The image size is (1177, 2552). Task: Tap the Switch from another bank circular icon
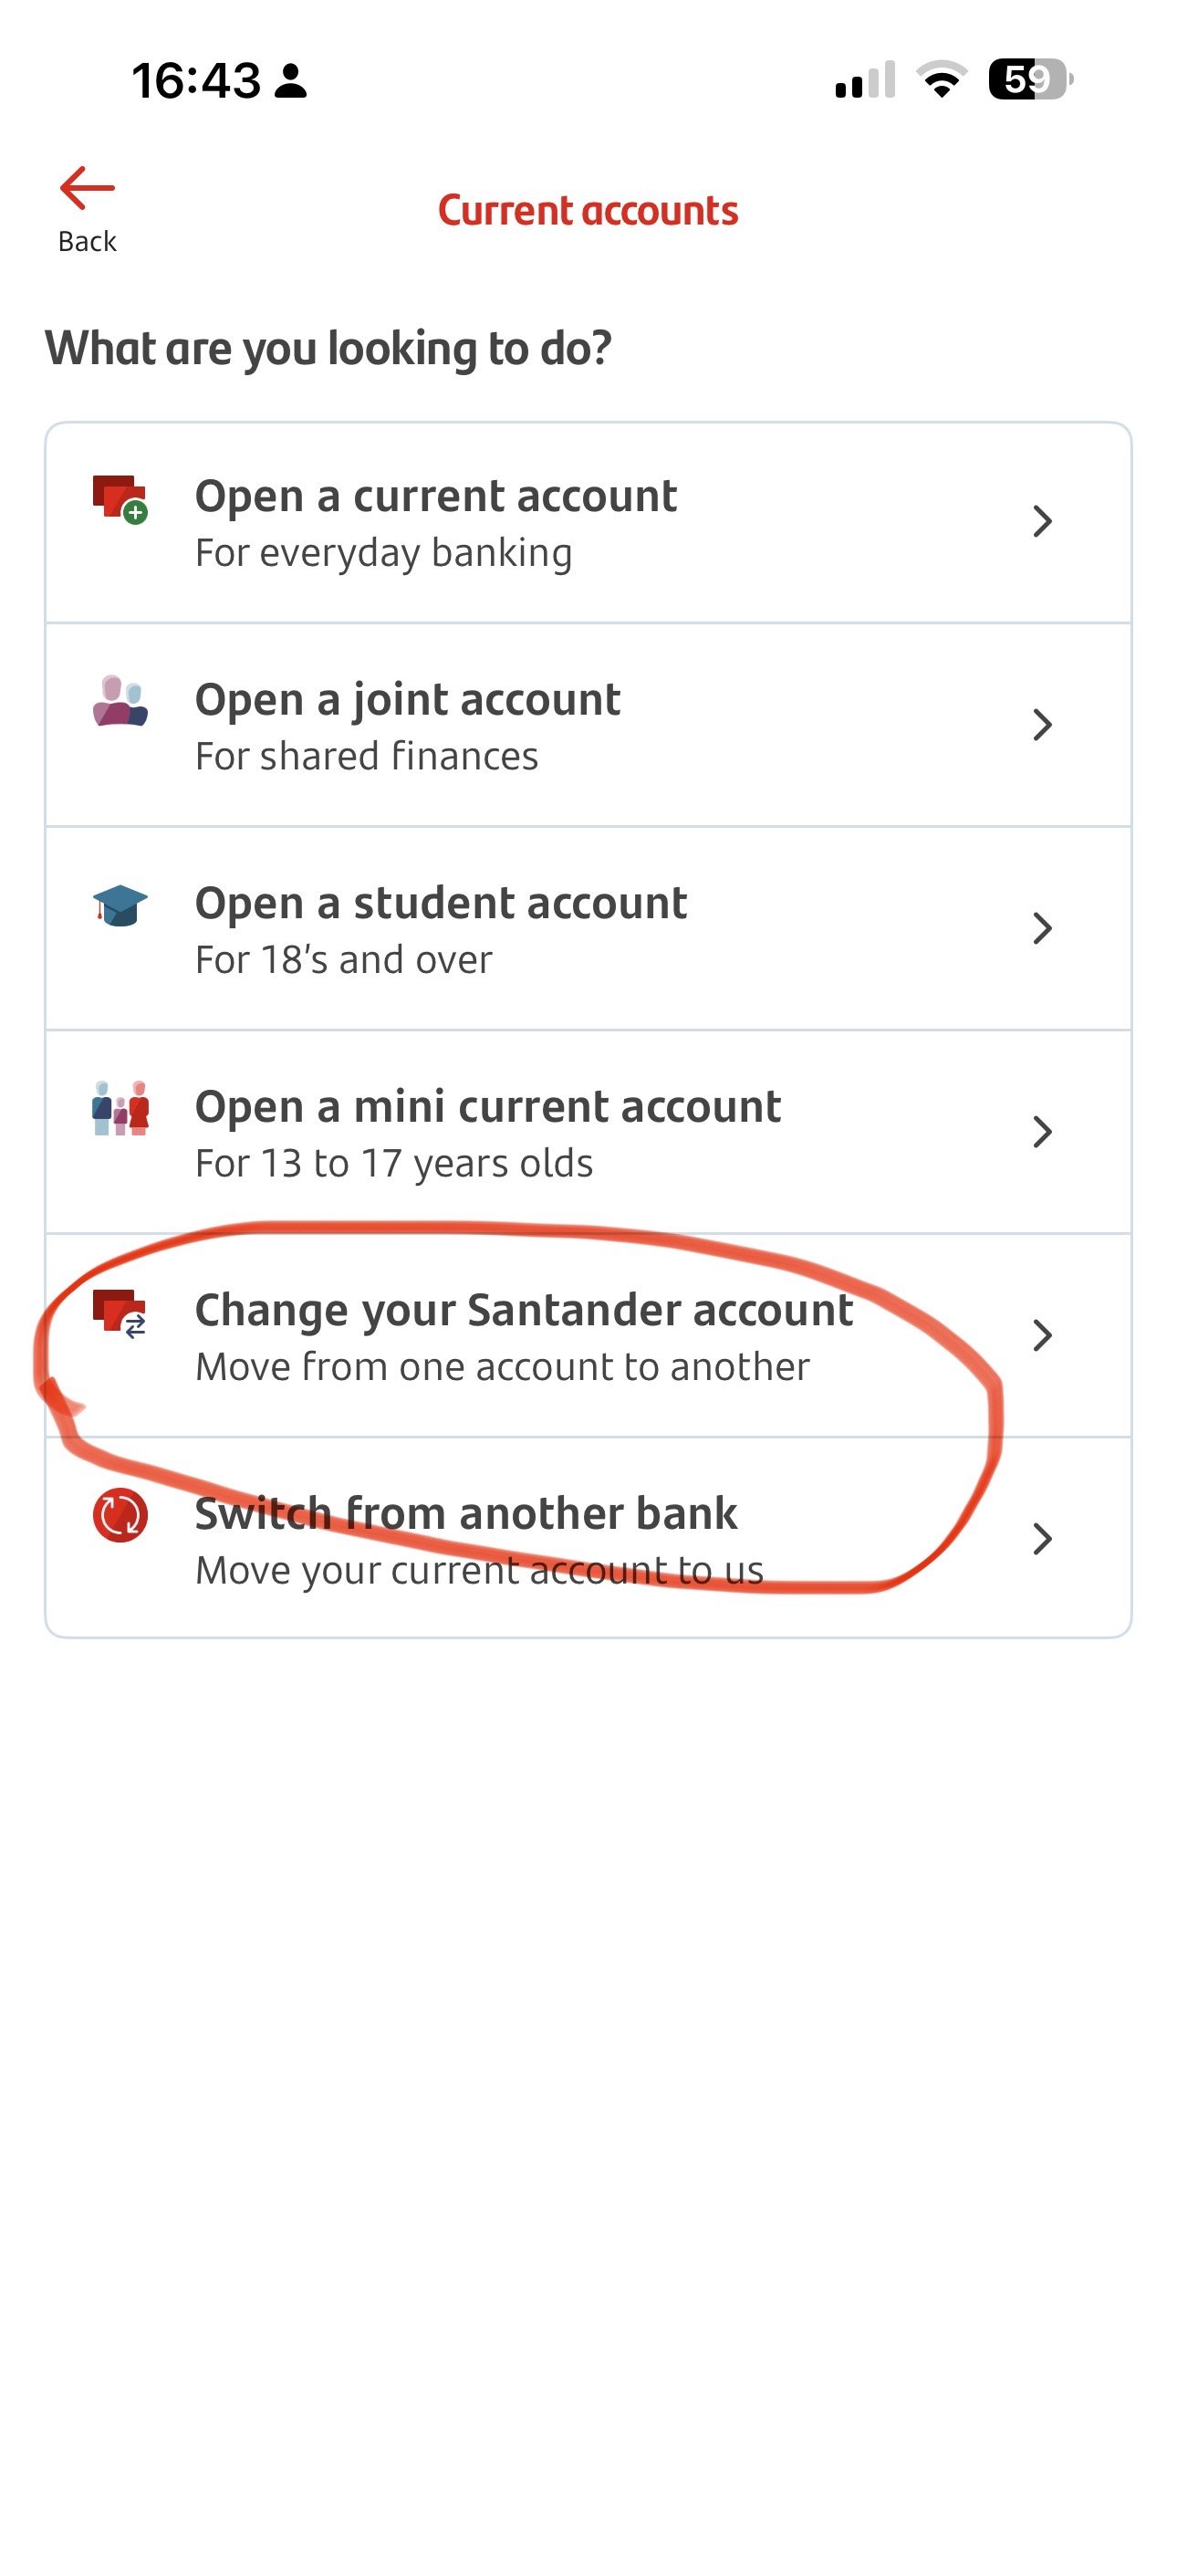point(120,1516)
